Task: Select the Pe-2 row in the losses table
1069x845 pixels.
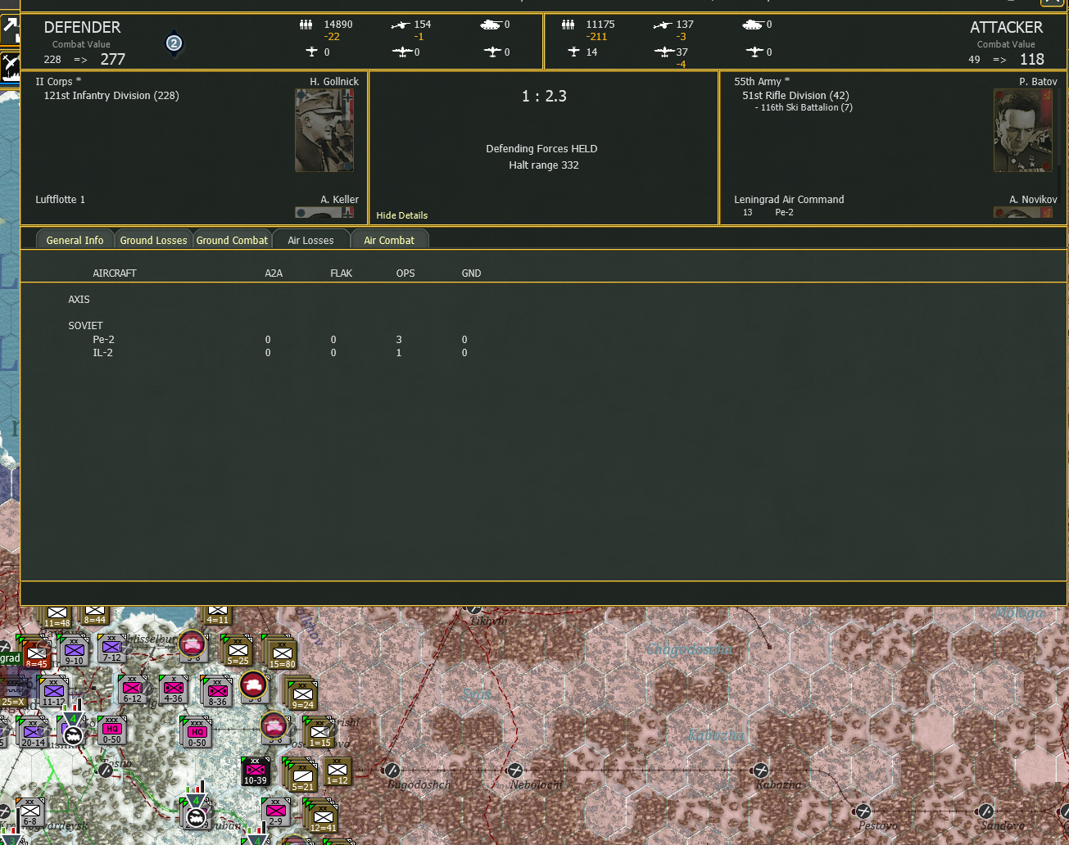Action: click(279, 340)
